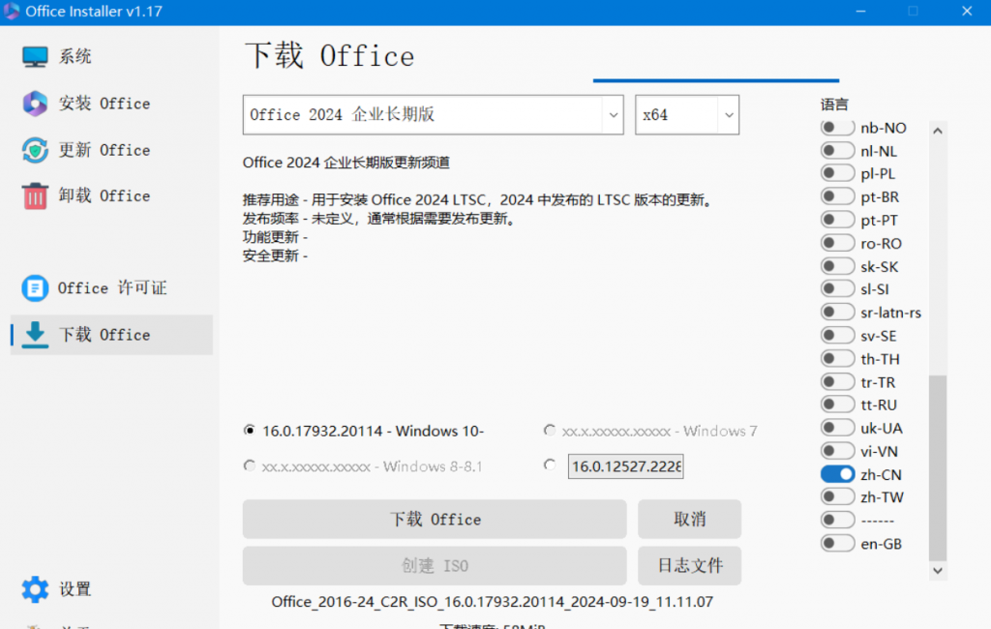Click the System monitor icon in sidebar
This screenshot has width=991, height=629.
(35, 57)
